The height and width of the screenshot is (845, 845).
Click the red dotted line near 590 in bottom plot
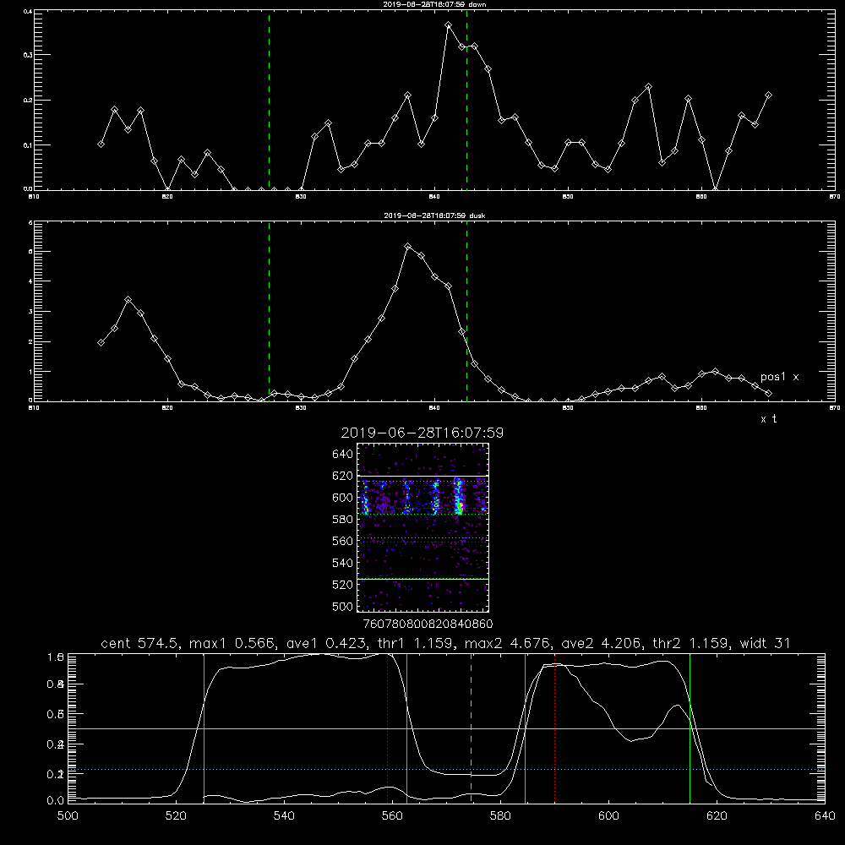554,728
